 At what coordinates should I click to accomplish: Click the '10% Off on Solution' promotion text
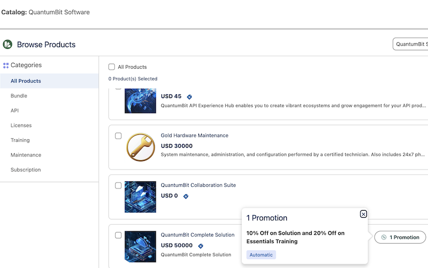[295, 237]
